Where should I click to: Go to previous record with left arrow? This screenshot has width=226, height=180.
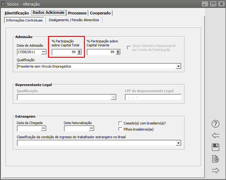[x=216, y=135]
